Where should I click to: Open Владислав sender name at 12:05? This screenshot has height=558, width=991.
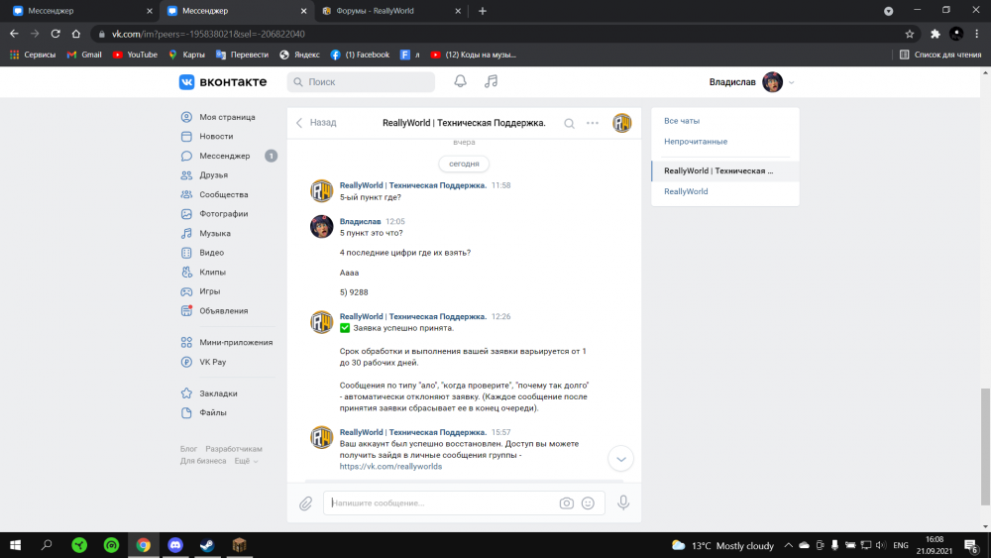tap(360, 221)
